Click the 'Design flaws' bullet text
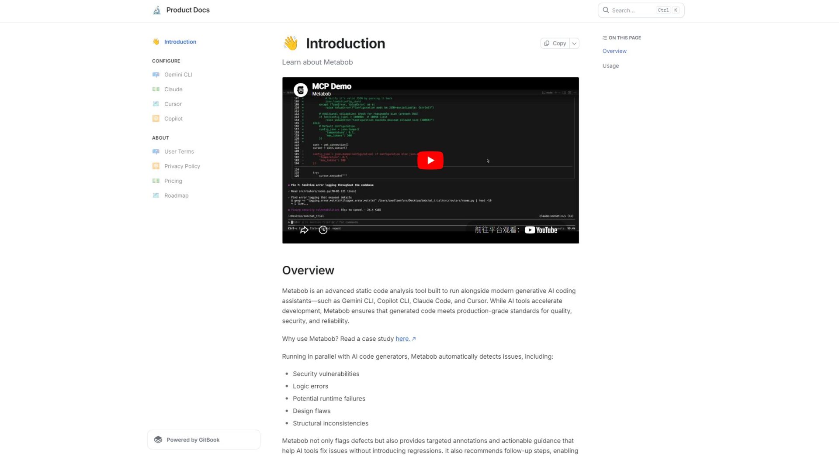Viewport: 839px width, 456px height. click(x=312, y=411)
